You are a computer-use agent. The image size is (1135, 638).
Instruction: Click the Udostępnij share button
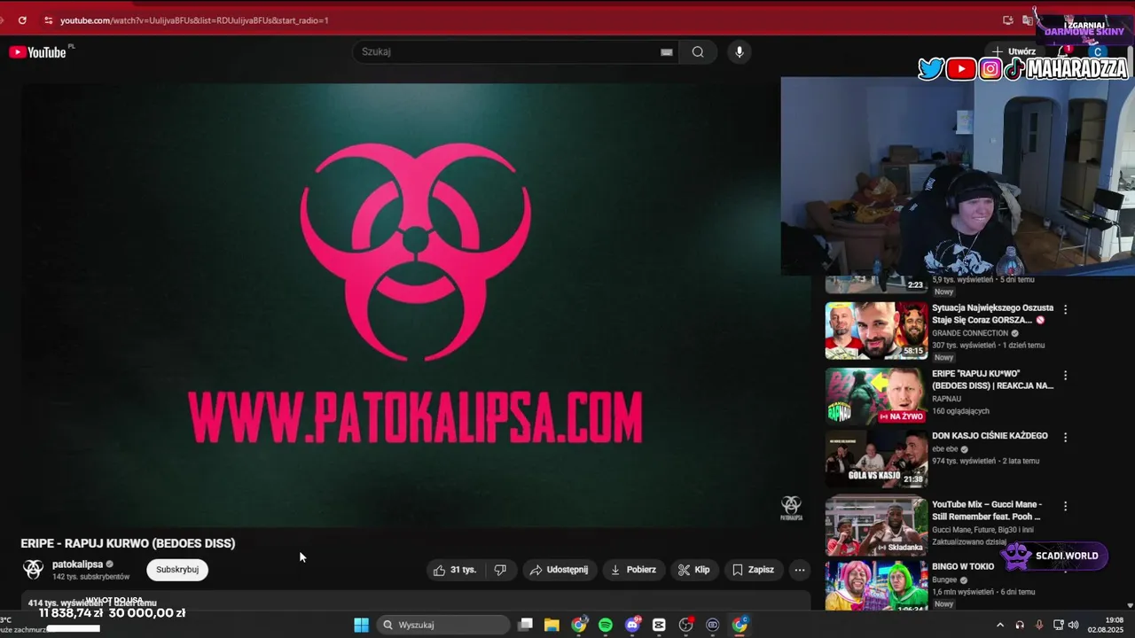point(559,570)
